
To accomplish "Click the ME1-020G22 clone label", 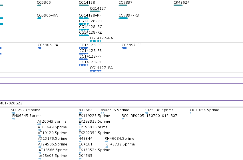I will click(x=11, y=103).
